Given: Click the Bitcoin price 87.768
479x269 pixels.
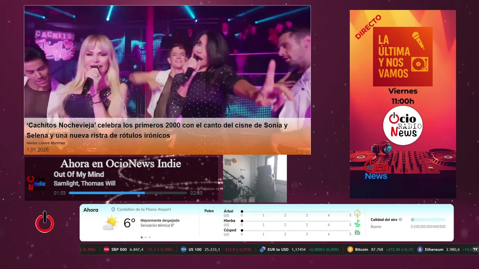Looking at the screenshot, I should pos(377,249).
